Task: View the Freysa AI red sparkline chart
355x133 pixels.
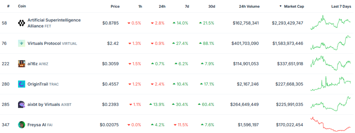Action: tap(330, 124)
